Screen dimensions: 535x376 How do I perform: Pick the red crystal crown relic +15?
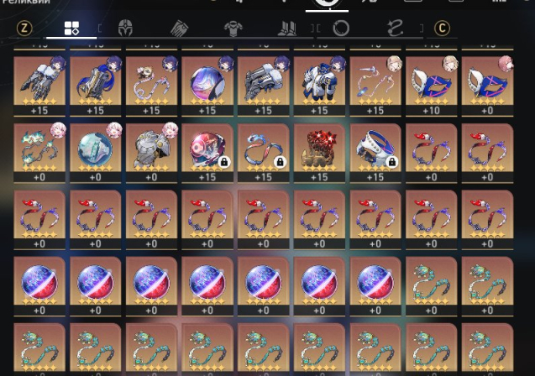tap(319, 153)
